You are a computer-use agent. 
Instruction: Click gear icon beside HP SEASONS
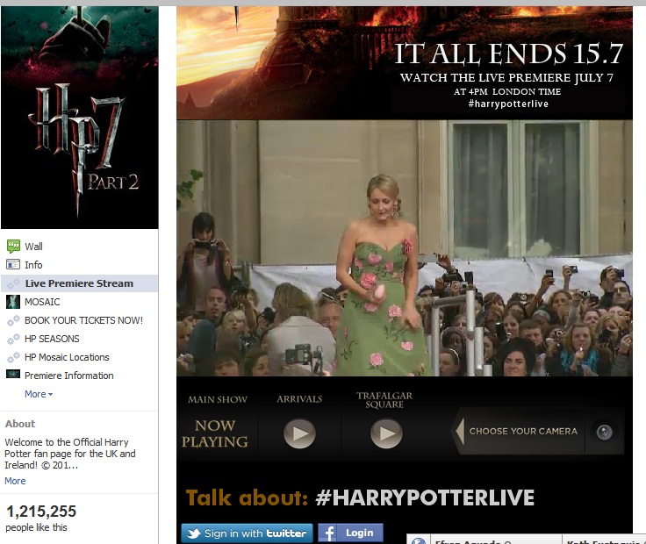click(x=13, y=339)
